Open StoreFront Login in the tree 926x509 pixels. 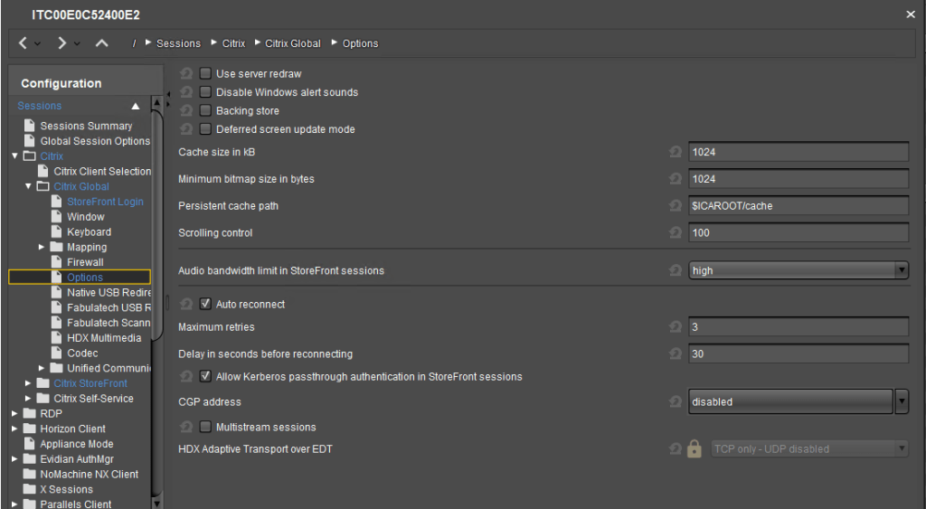click(x=105, y=202)
